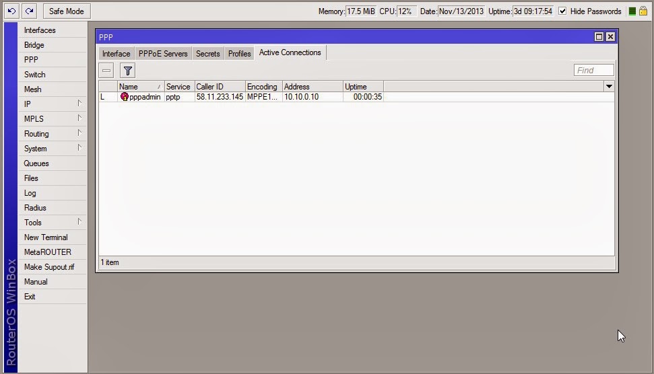
Task: Open Manual in the sidebar
Action: coord(53,282)
